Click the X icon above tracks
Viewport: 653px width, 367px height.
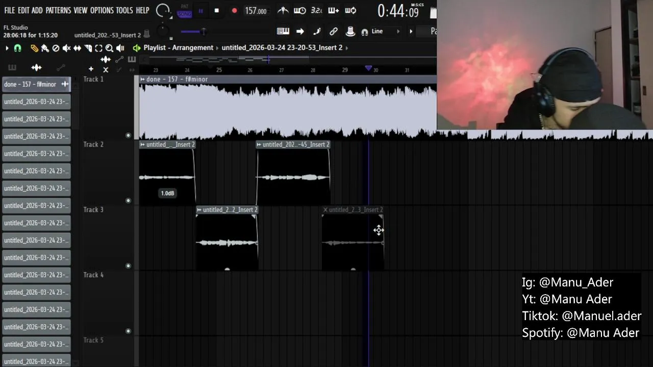pos(106,70)
